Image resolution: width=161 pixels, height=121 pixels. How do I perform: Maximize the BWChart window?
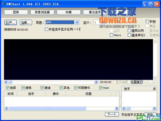[151, 4]
